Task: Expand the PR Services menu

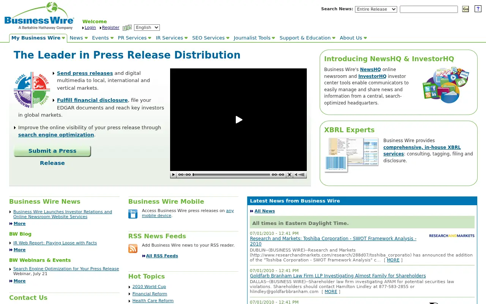Action: point(134,38)
